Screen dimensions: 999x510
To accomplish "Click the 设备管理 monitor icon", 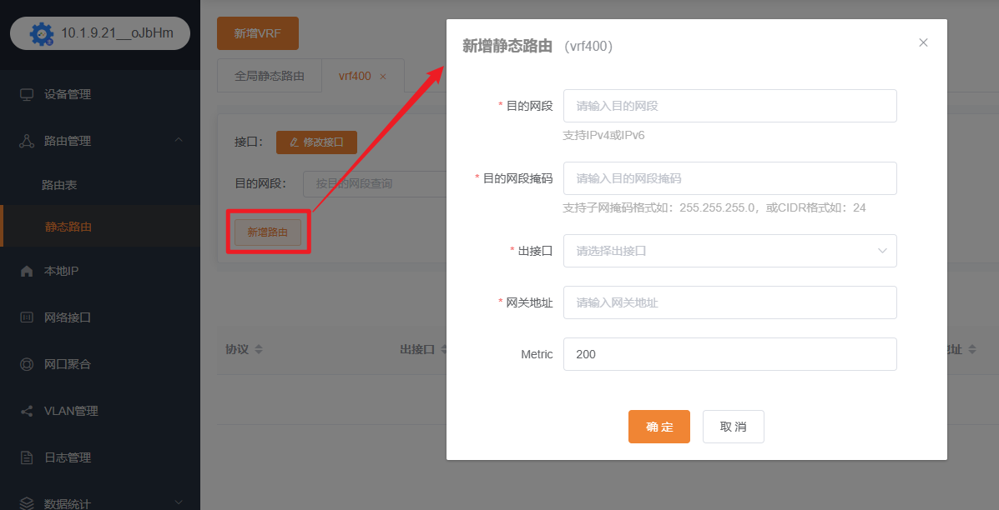I will pos(27,94).
